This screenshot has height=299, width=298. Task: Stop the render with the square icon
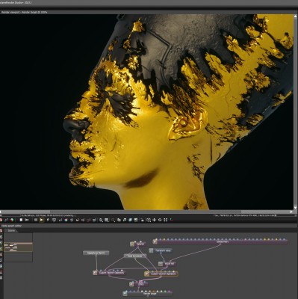(21, 220)
